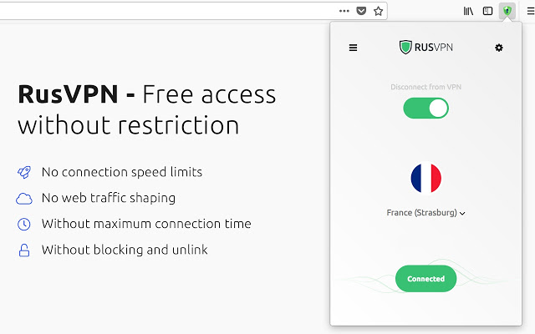Expand the France (Strasburg) server dropdown
The width and height of the screenshot is (535, 334).
(425, 213)
